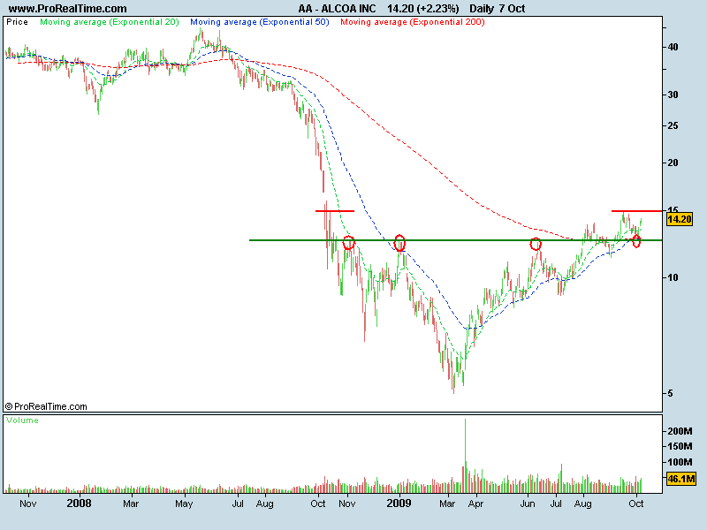Click the 10 price axis label
This screenshot has height=530, width=707.
tap(673, 277)
